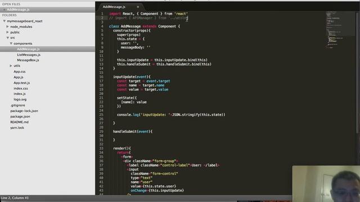This screenshot has height=202, width=360.
Task: Expand the node_modules folder
Action: [x=7, y=26]
